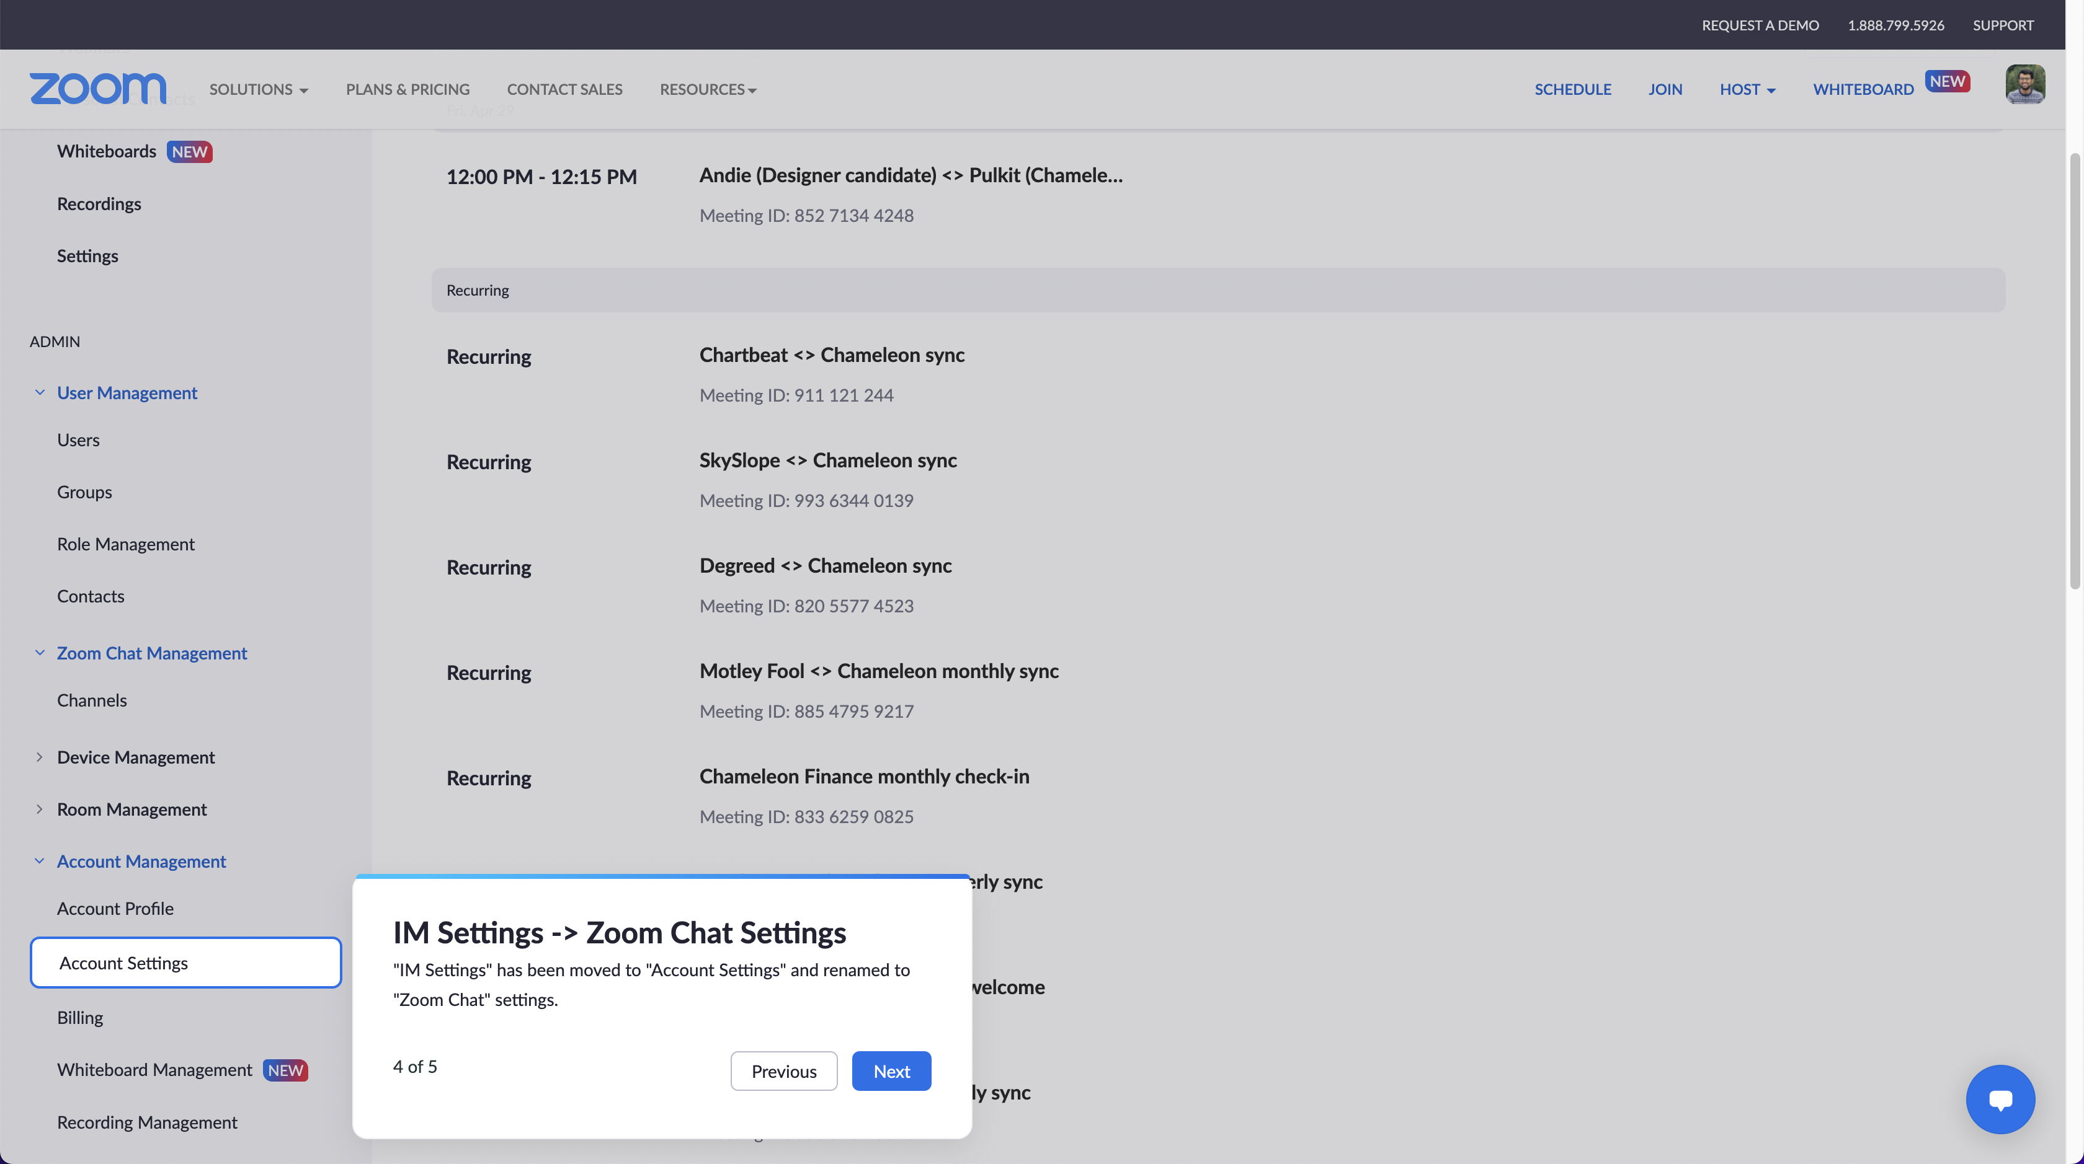Viewport: 2084px width, 1164px height.
Task: Open Motley Fool <> Chameleon monthly sync
Action: tap(879, 672)
